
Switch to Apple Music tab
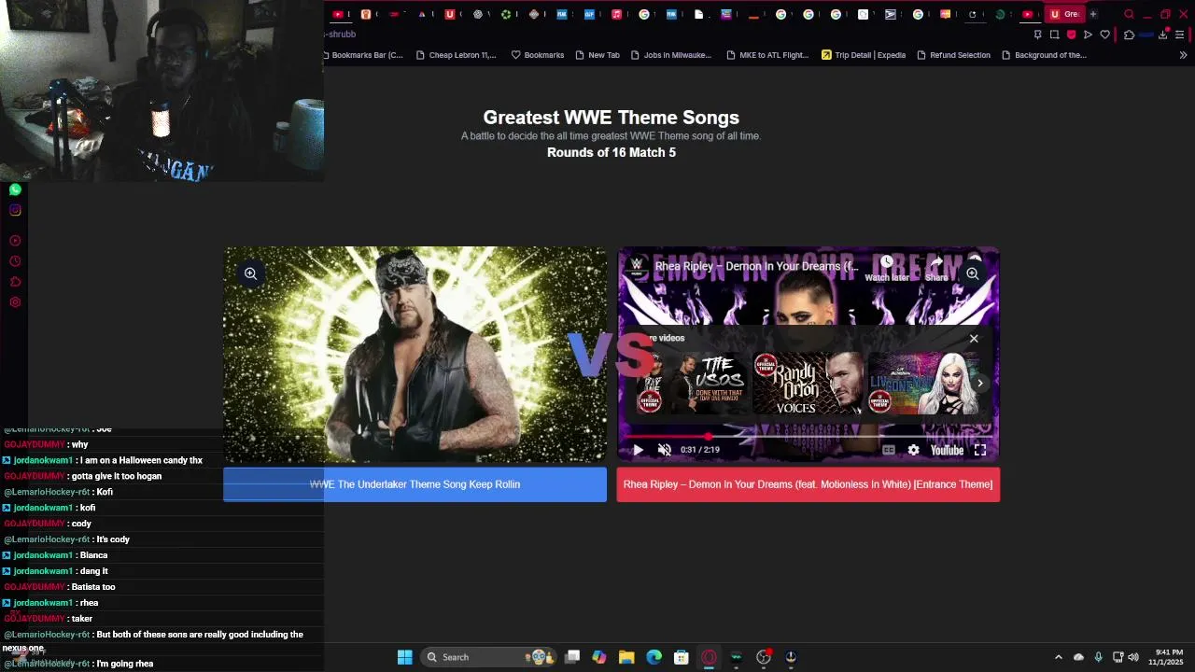tap(616, 14)
